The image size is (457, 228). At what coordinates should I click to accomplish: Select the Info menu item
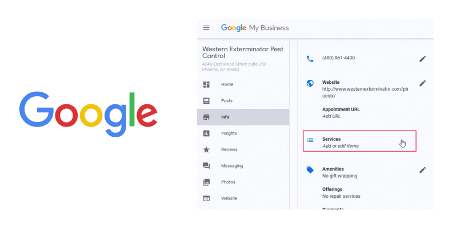click(x=243, y=117)
